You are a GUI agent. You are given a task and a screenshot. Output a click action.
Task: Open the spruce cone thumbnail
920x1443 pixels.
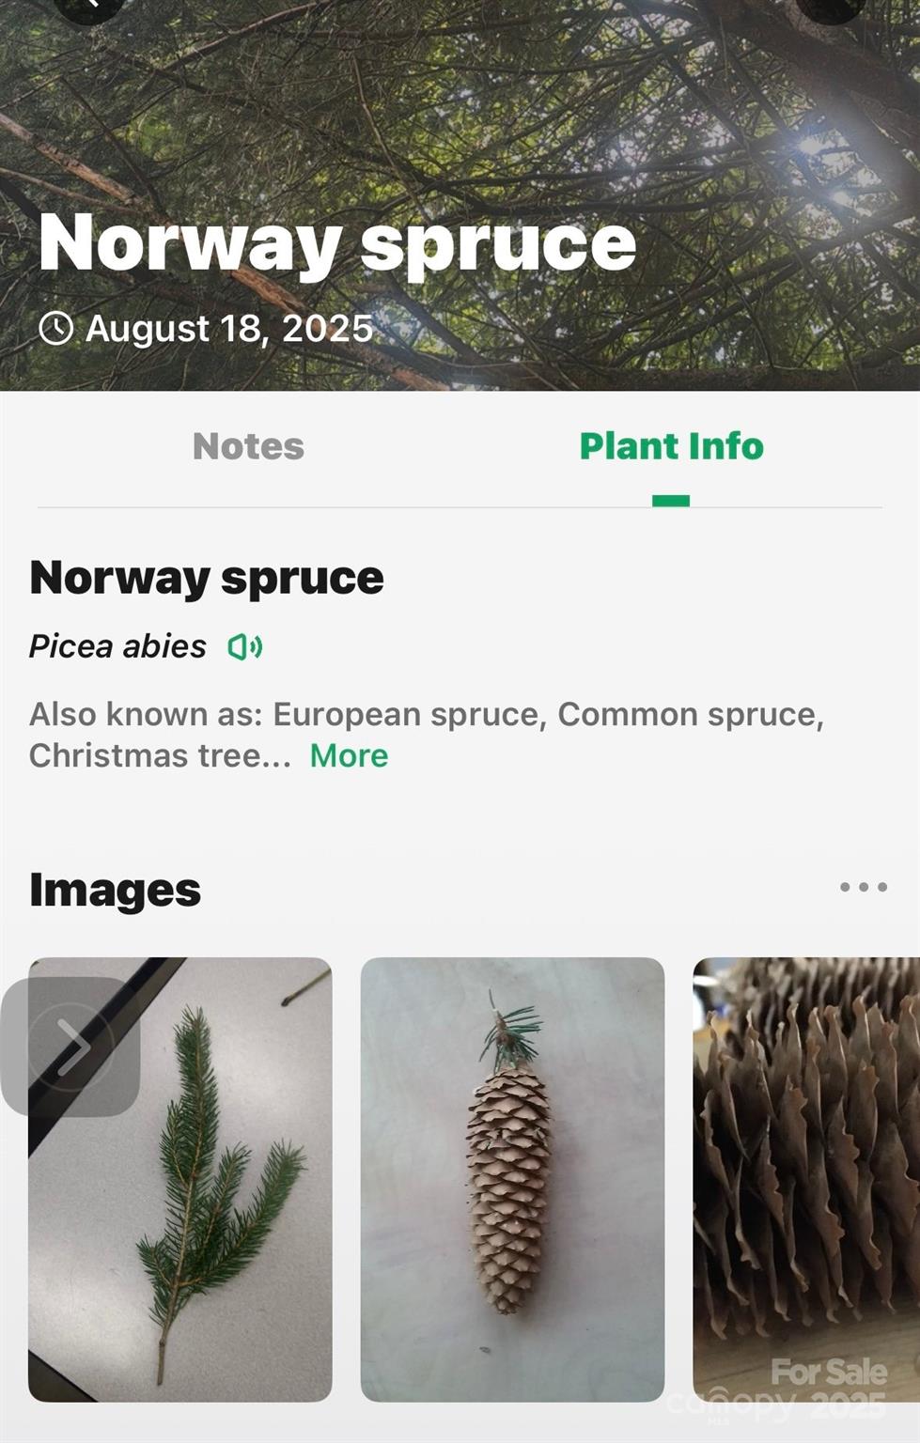pos(512,1179)
